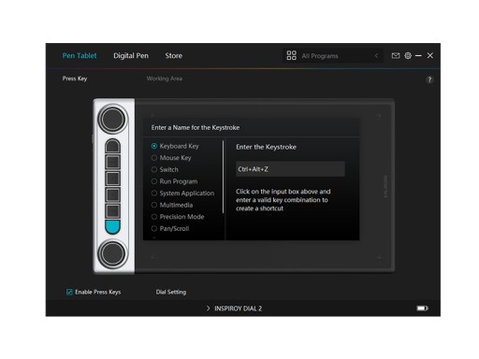Image resolution: width=479 pixels, height=359 pixels.
Task: Click the battery status icon
Action: tap(422, 309)
